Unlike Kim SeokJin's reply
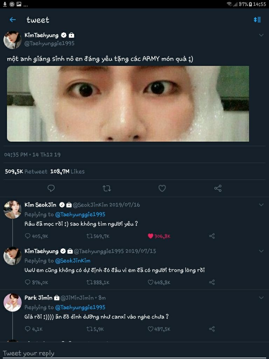 [x=151, y=236]
